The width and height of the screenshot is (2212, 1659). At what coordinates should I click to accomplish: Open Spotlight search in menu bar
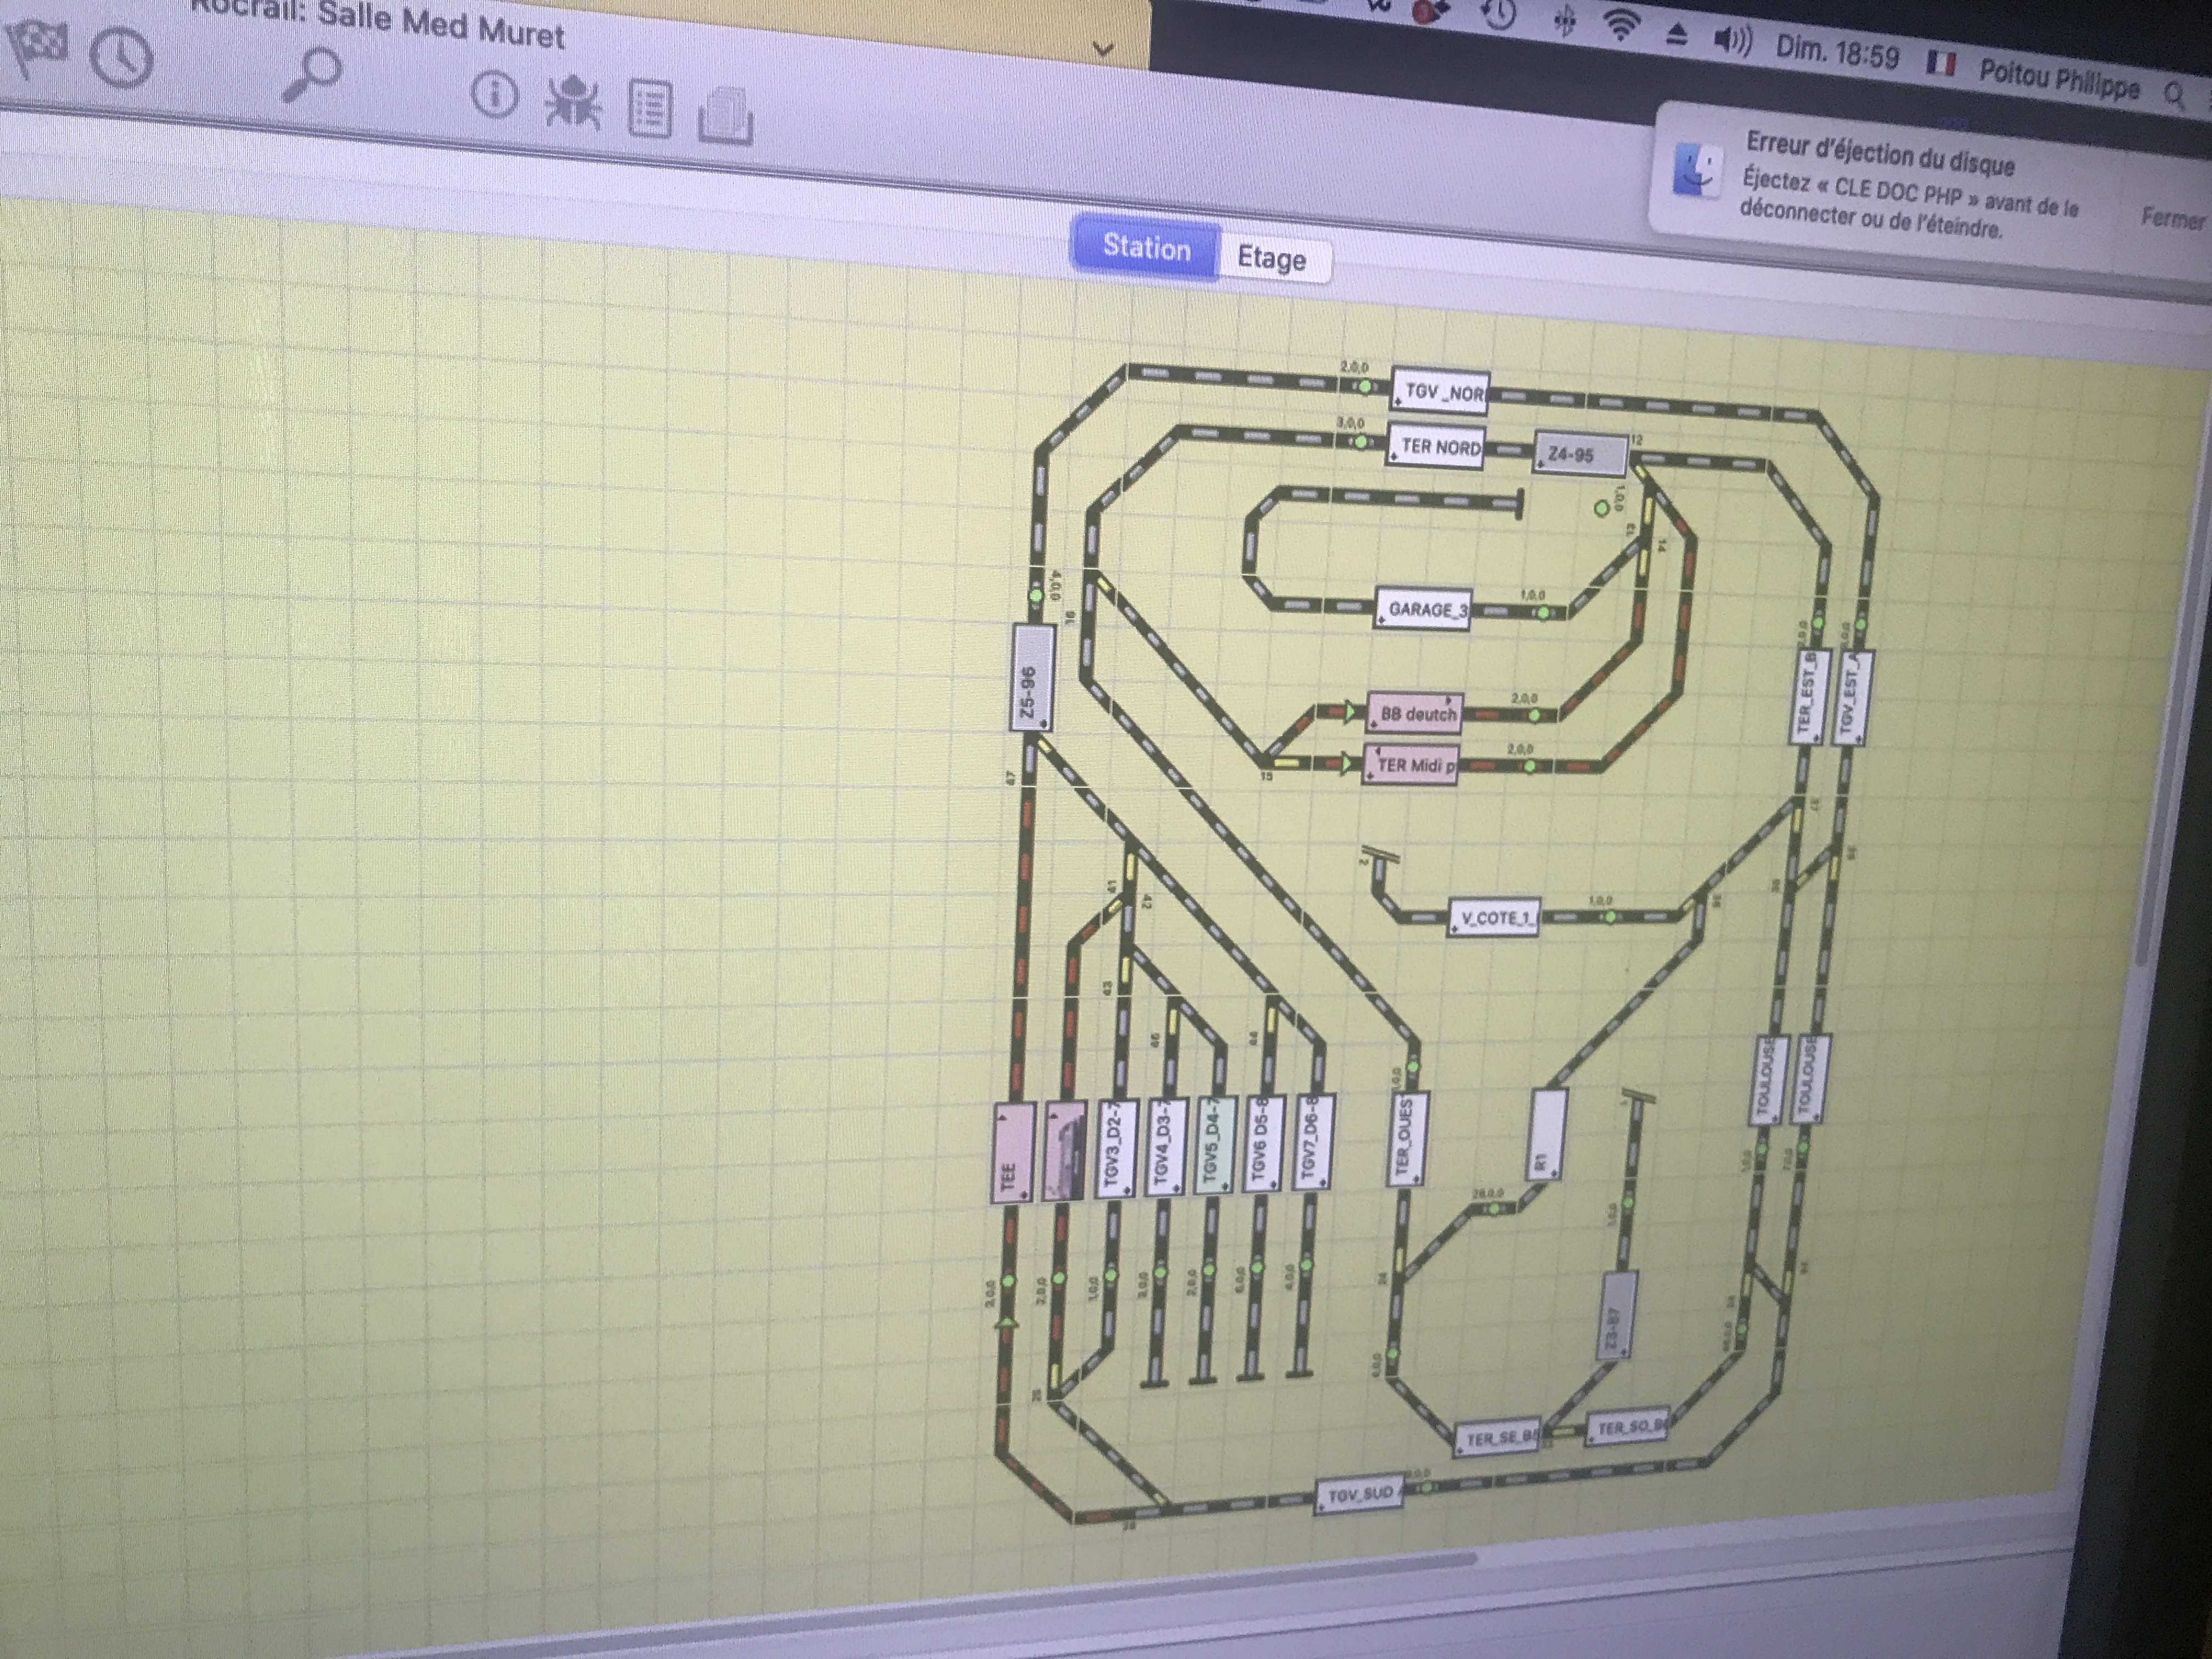pyautogui.click(x=2174, y=95)
